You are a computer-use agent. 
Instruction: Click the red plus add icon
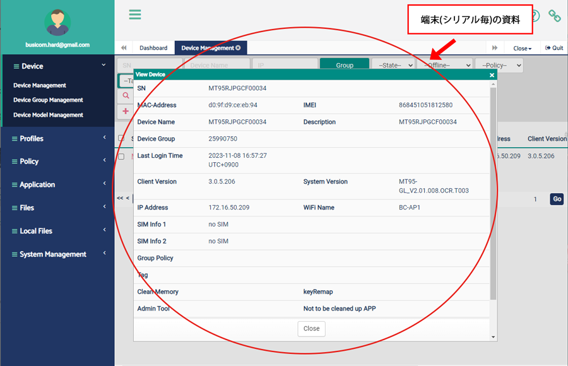tap(126, 111)
